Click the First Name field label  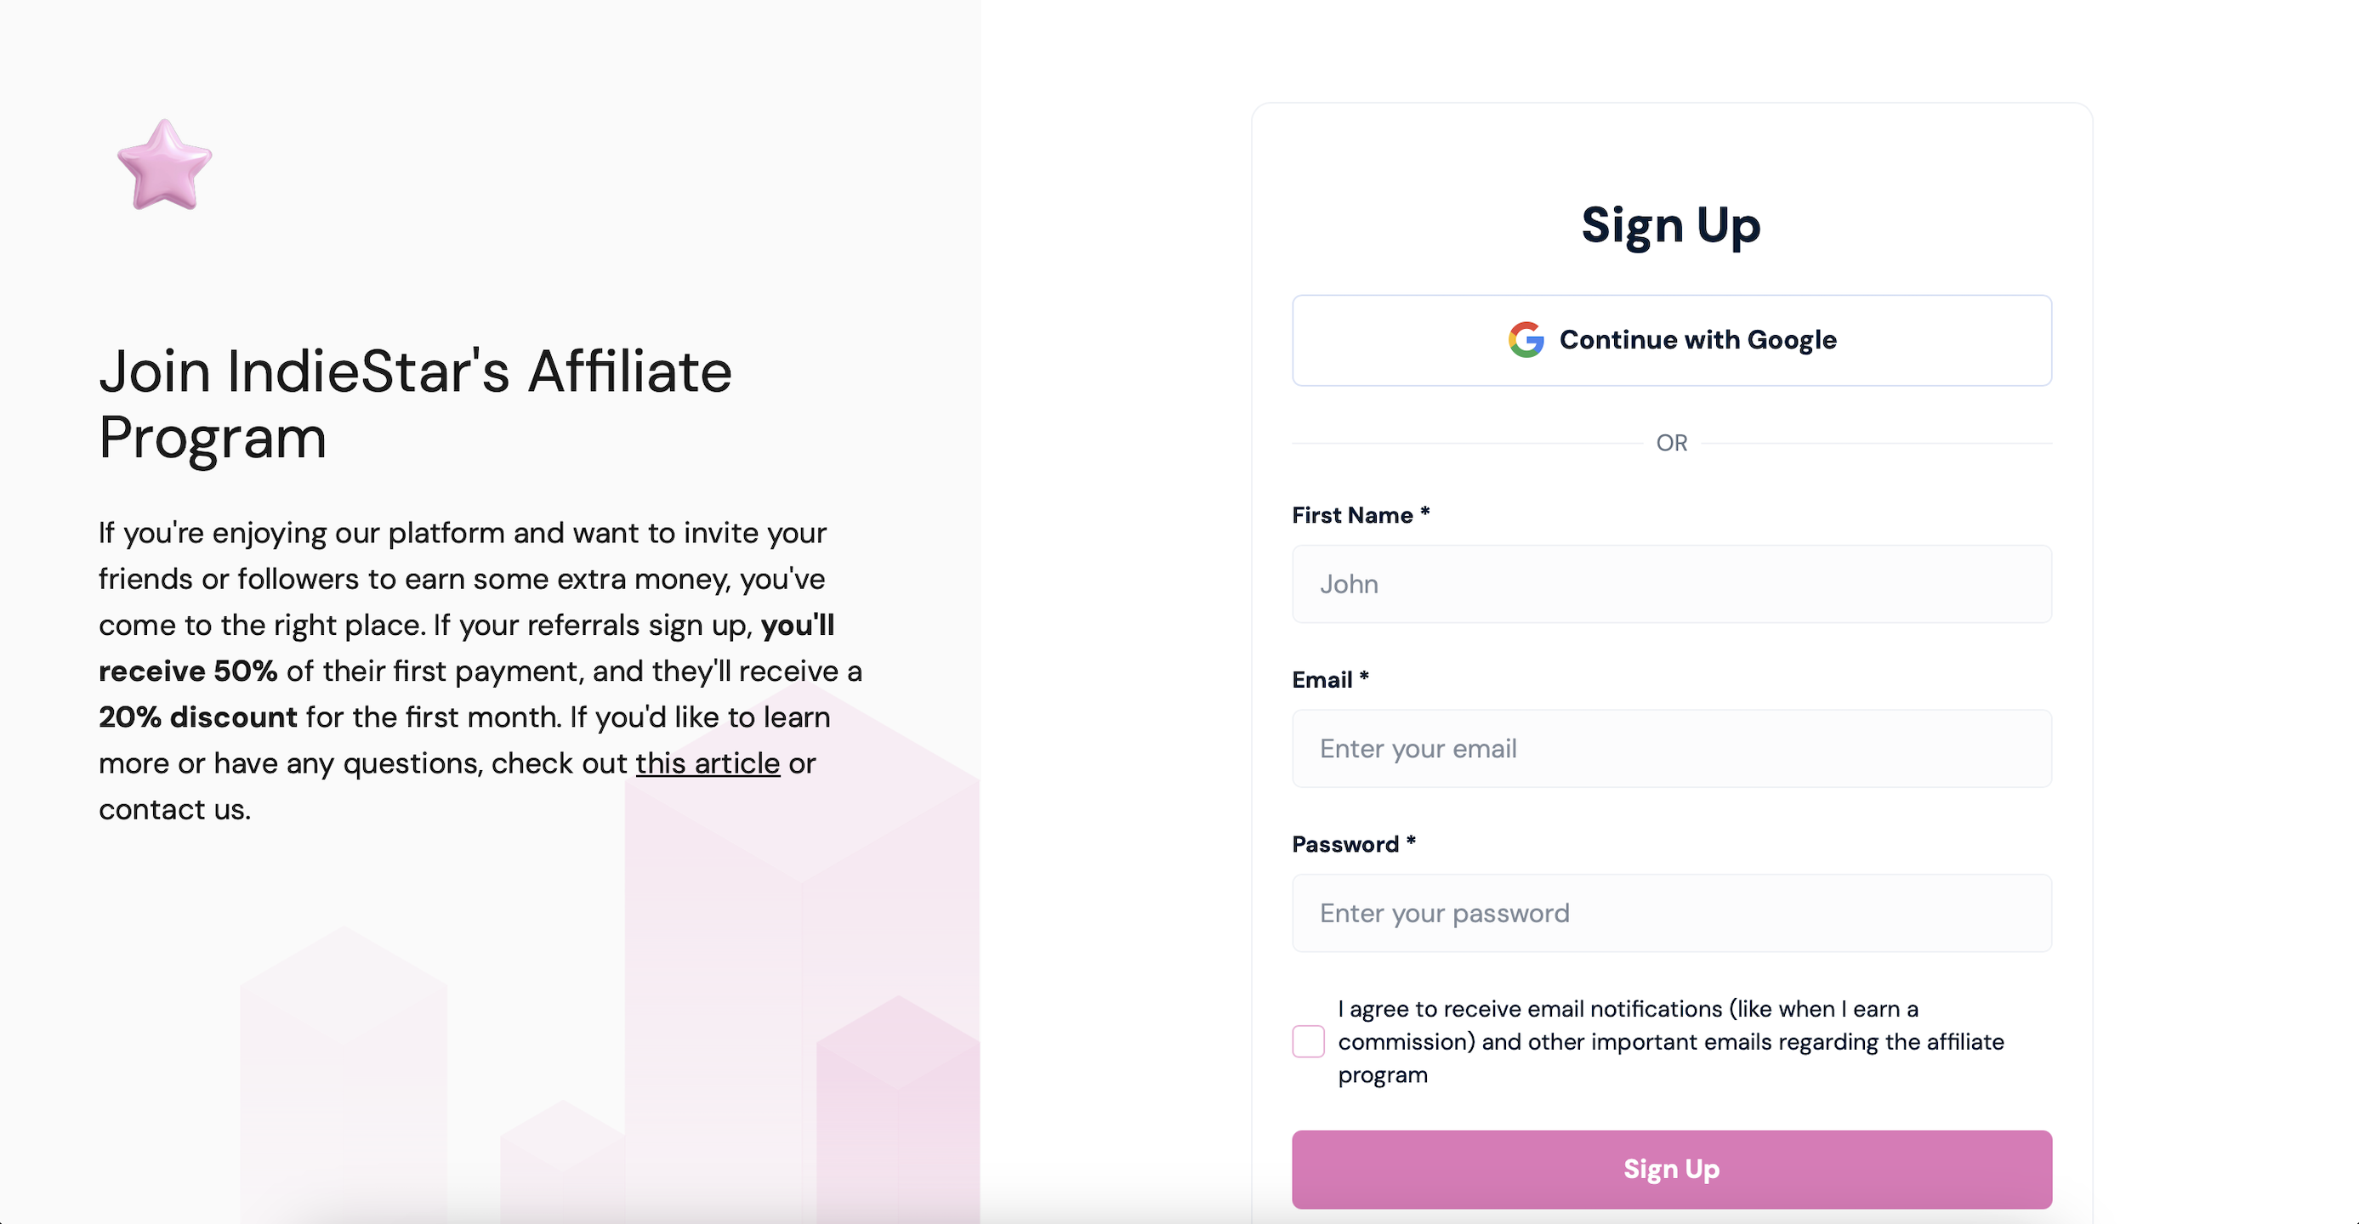pyautogui.click(x=1351, y=515)
